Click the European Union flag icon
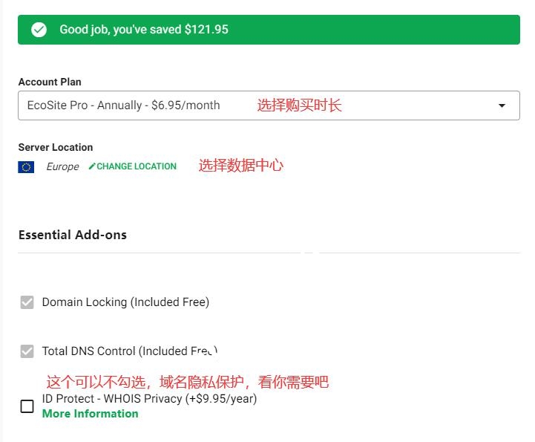 click(x=26, y=167)
